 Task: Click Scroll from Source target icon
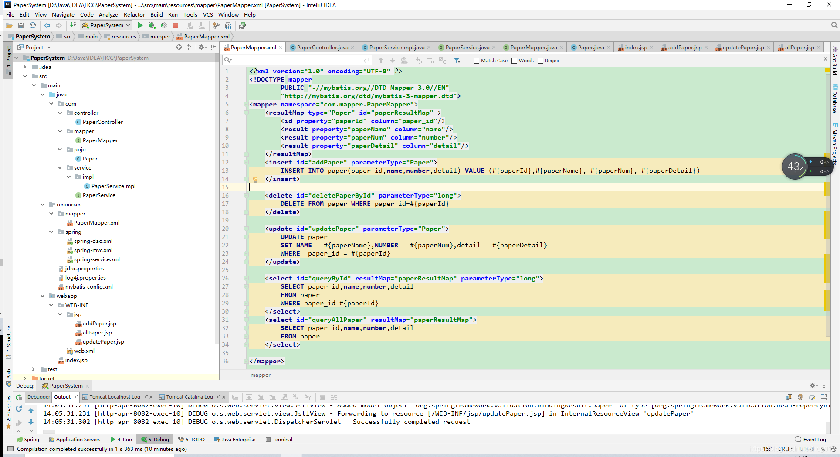[179, 47]
